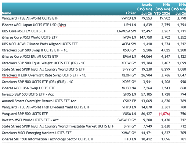Click the SPYI GY ticker
Viewport: 188px width, 144px height.
pyautogui.click(x=130, y=126)
